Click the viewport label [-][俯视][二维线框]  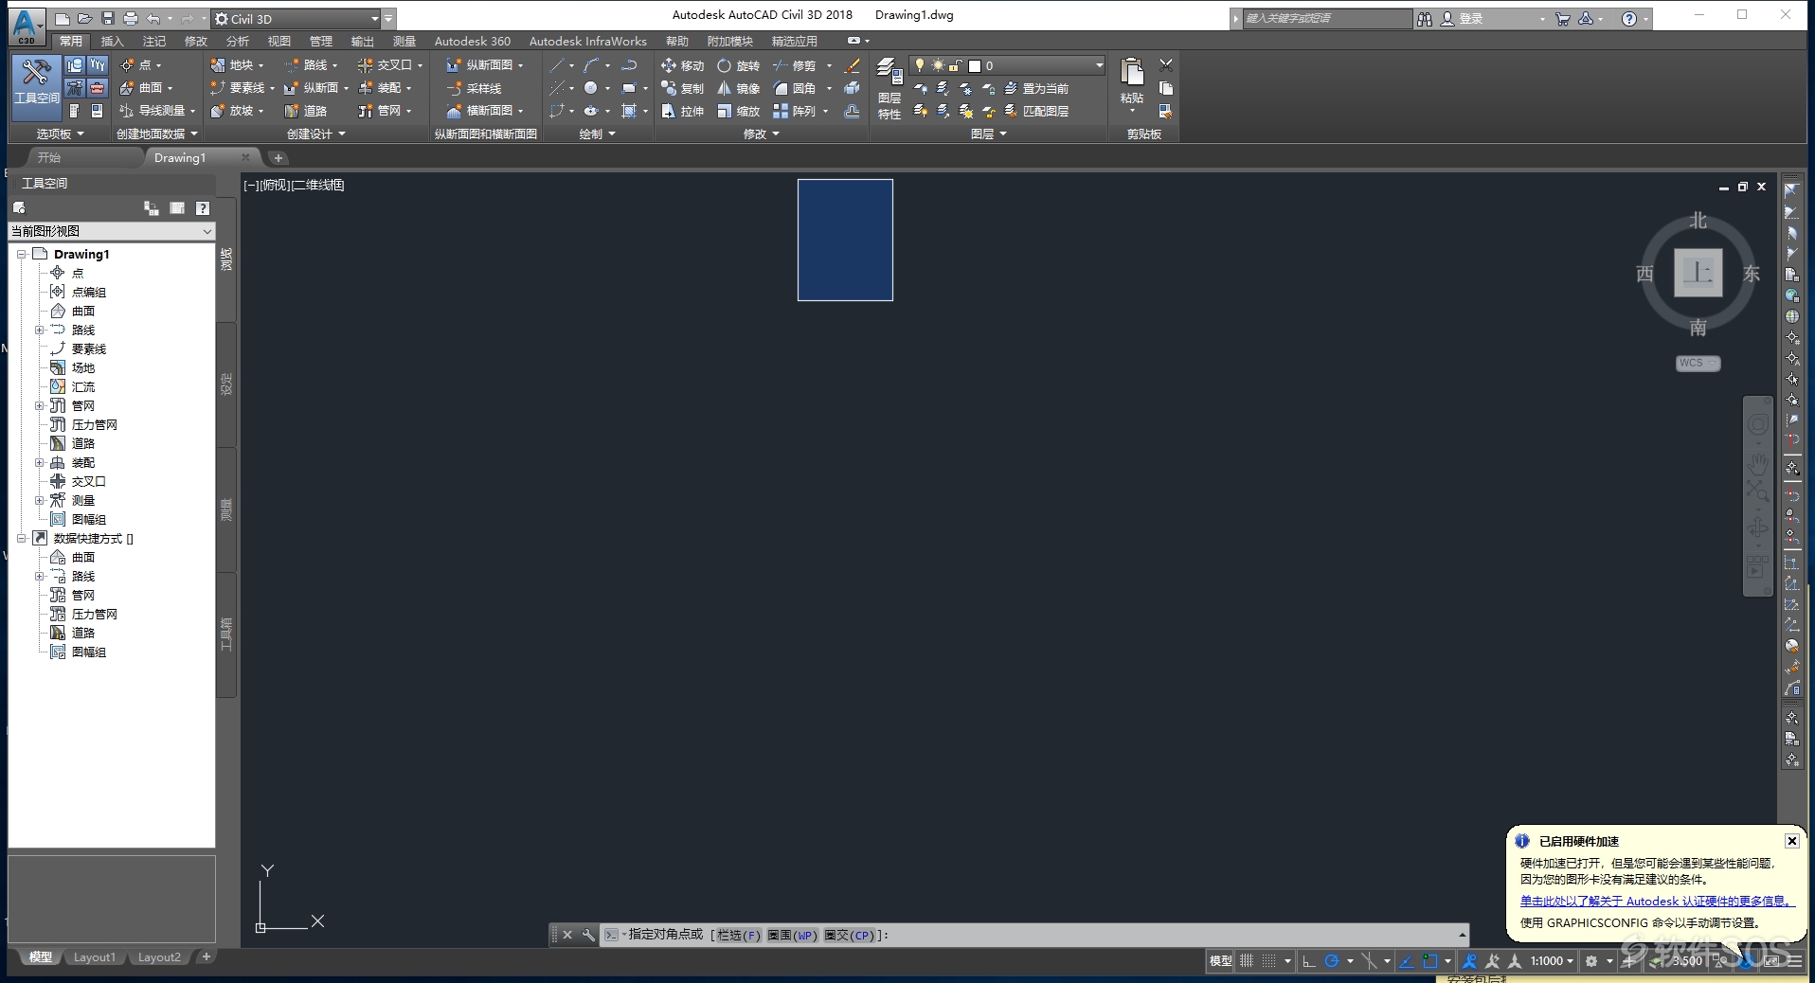294,185
